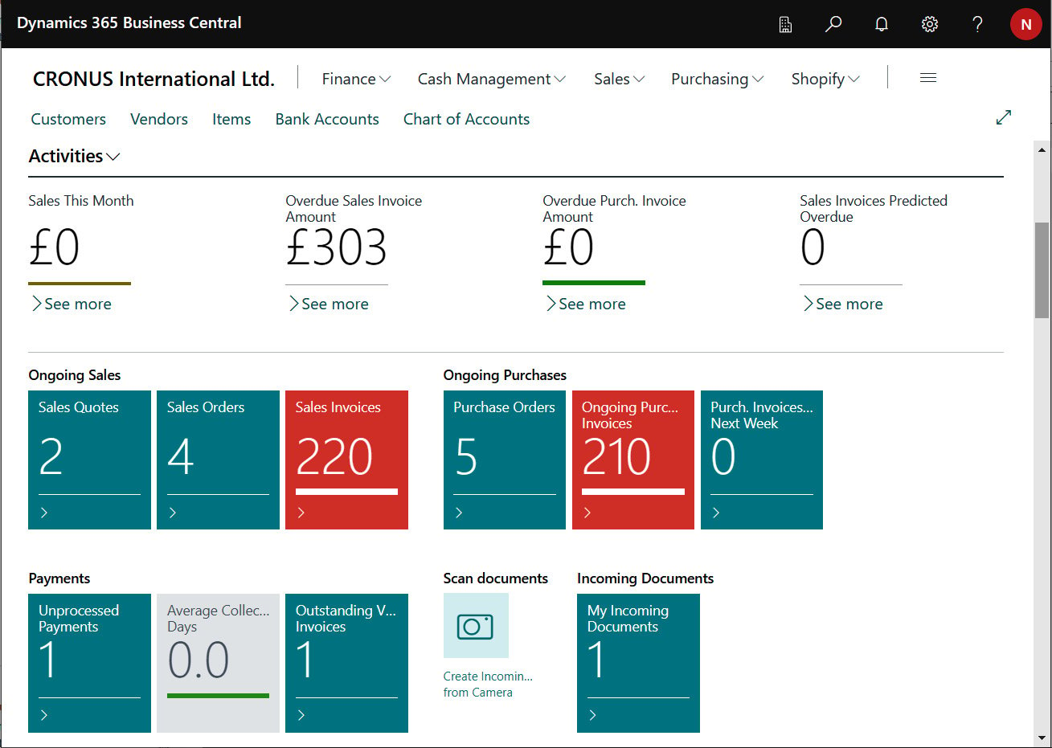Open the Chart of Accounts link
This screenshot has width=1052, height=748.
(466, 119)
